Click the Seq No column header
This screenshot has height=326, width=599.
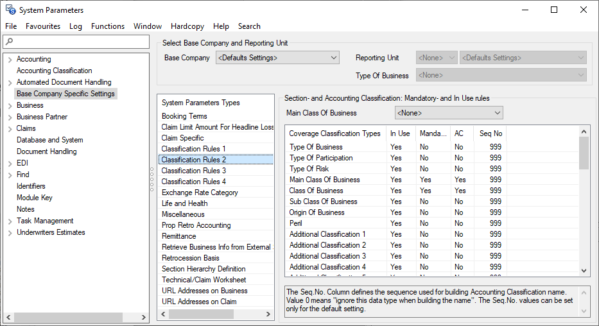click(490, 133)
